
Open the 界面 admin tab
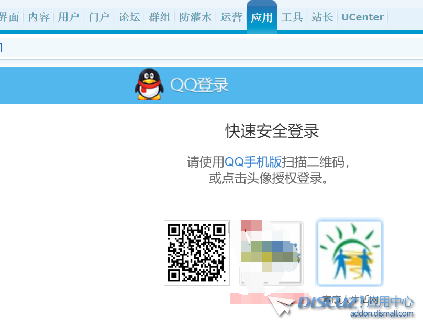pyautogui.click(x=9, y=17)
